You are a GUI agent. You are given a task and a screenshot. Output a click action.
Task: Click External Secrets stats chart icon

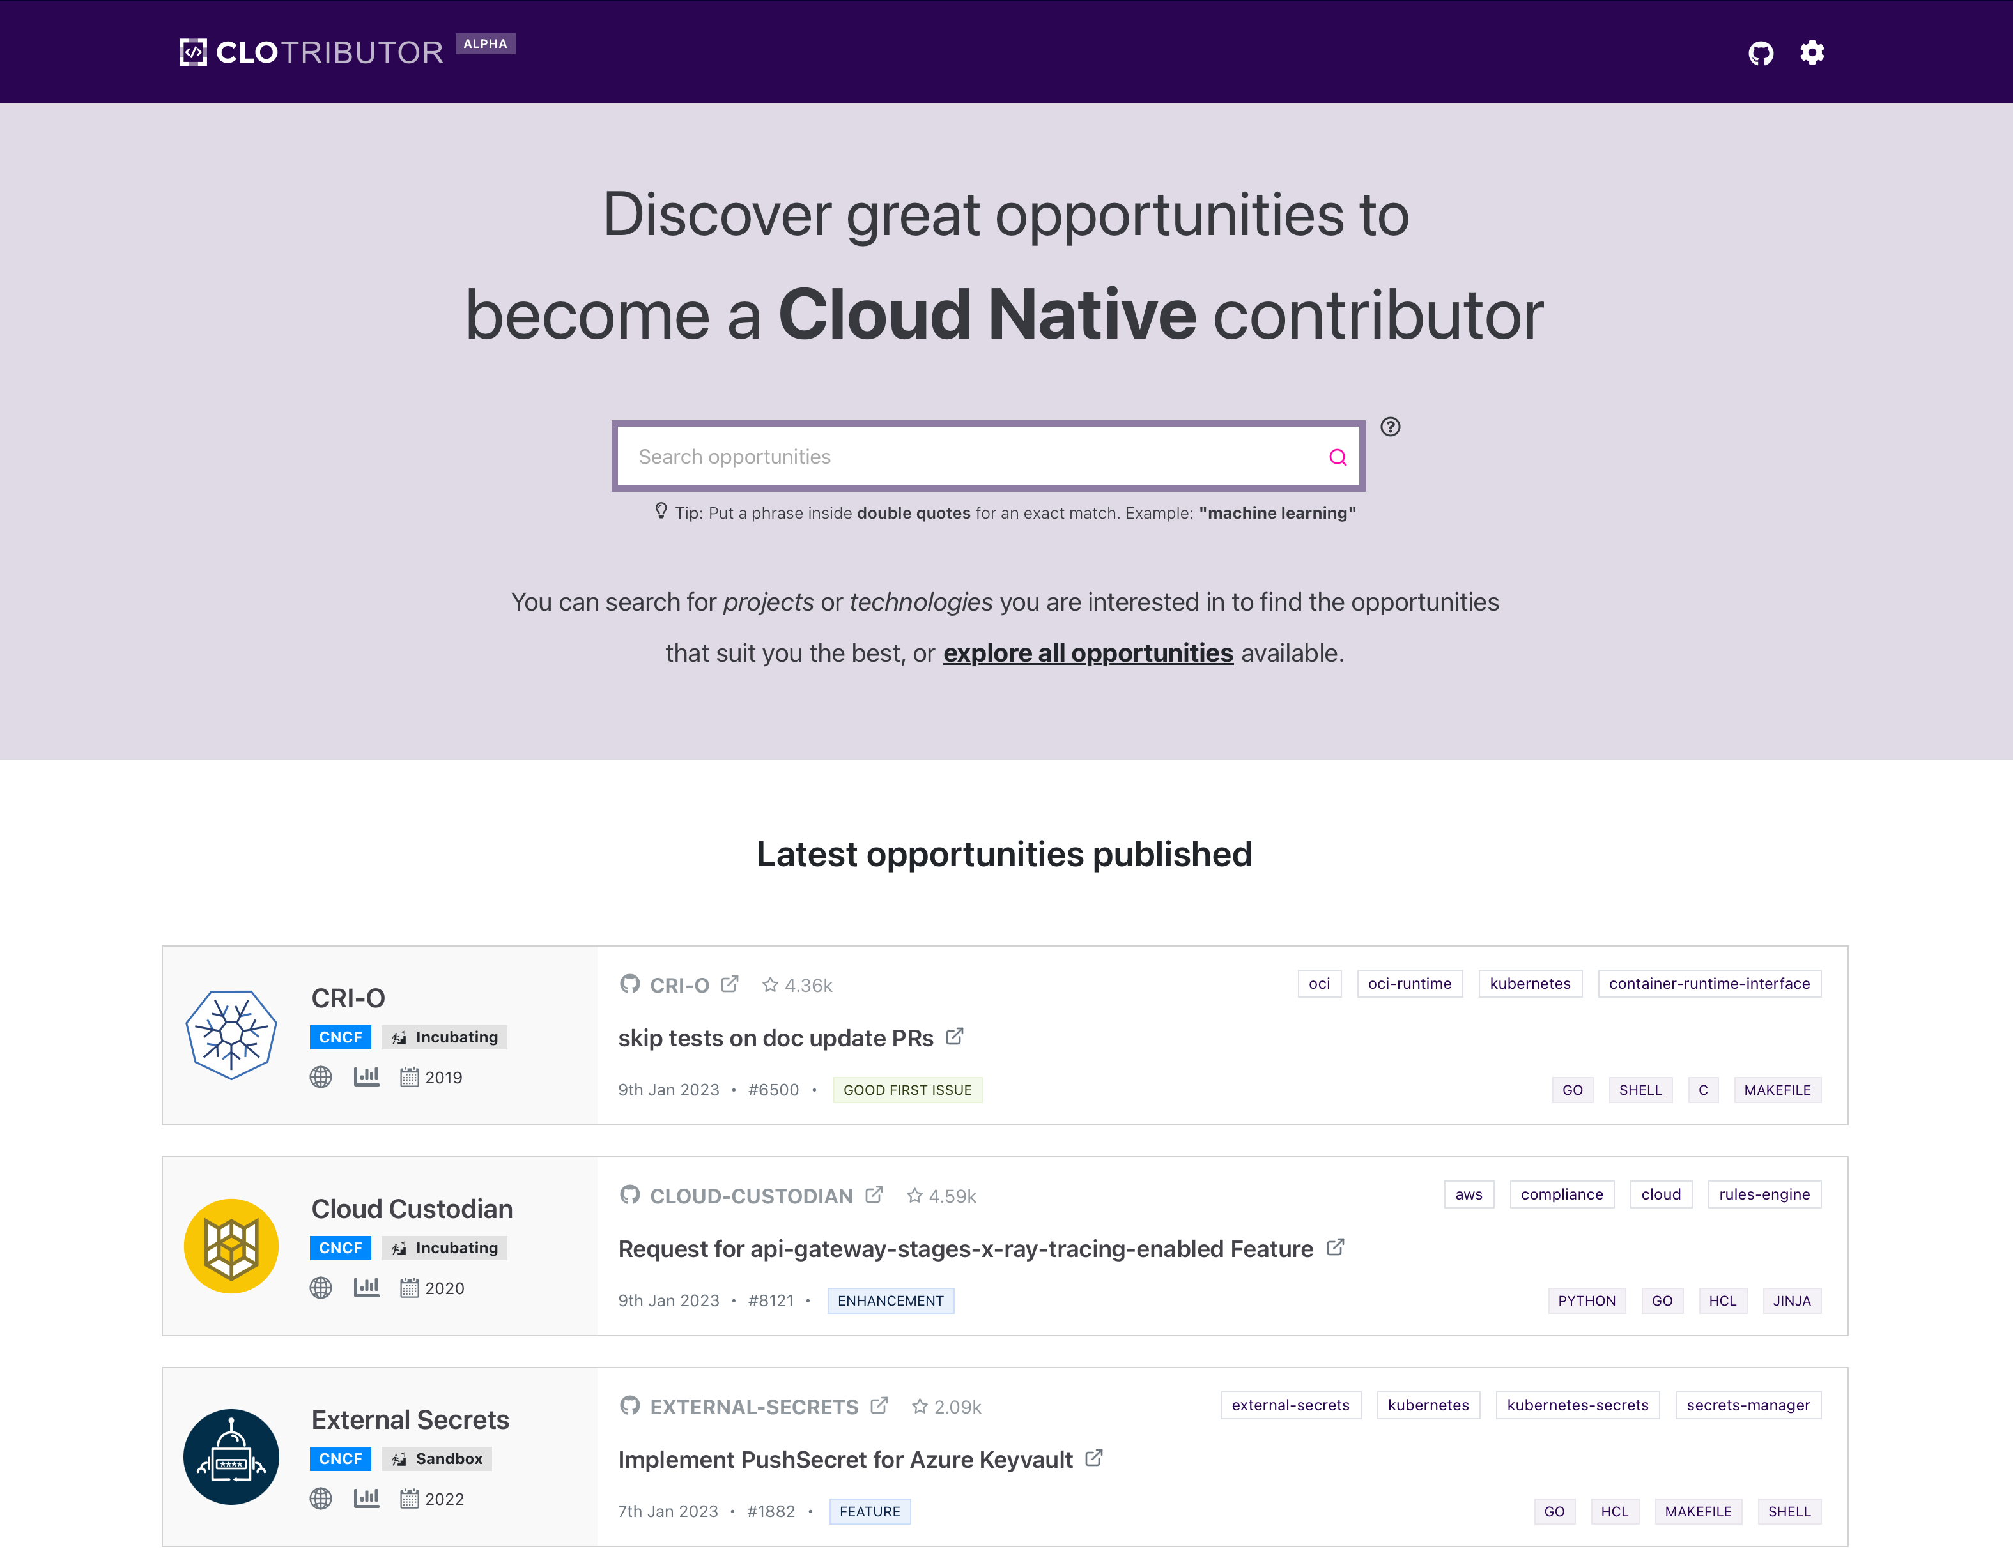[366, 1498]
